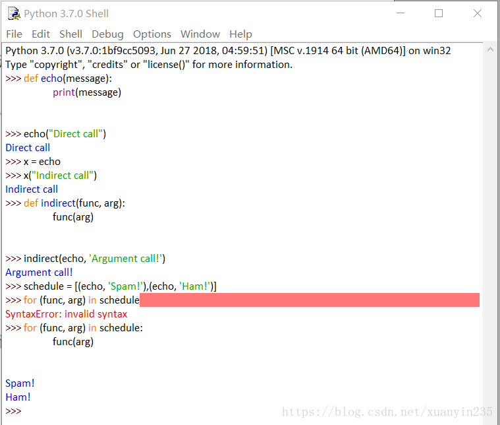Image resolution: width=500 pixels, height=425 pixels.
Task: Open the Edit menu
Action: (40, 34)
